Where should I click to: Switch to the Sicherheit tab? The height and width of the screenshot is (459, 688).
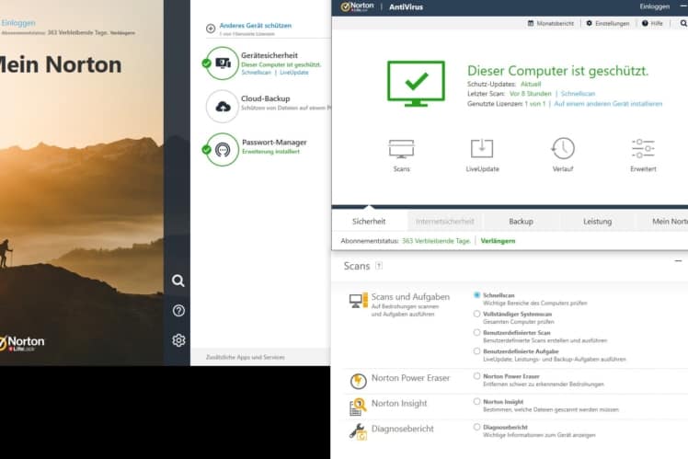pyautogui.click(x=369, y=221)
